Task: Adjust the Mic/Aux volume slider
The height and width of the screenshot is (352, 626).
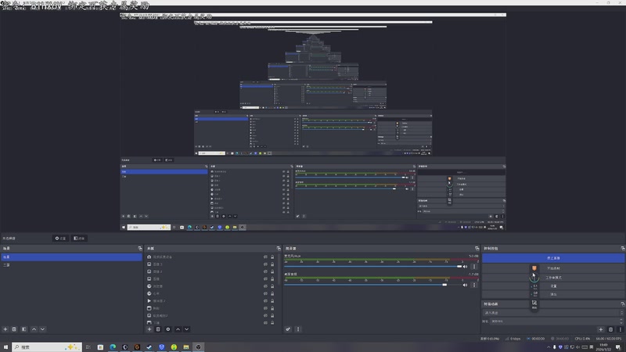Action: [373, 267]
